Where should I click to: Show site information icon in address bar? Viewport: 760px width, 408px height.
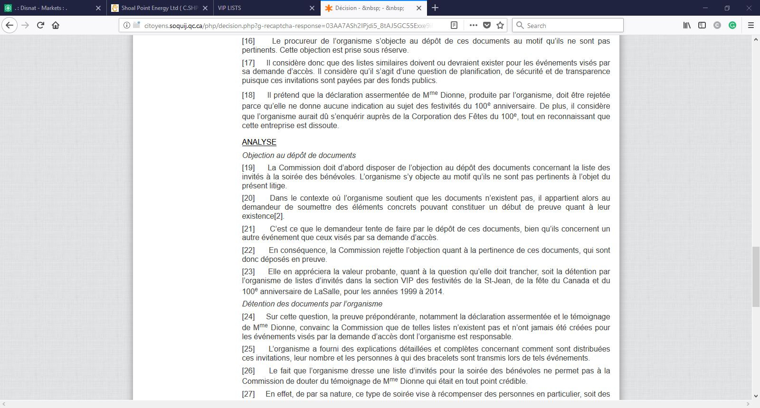tap(127, 25)
